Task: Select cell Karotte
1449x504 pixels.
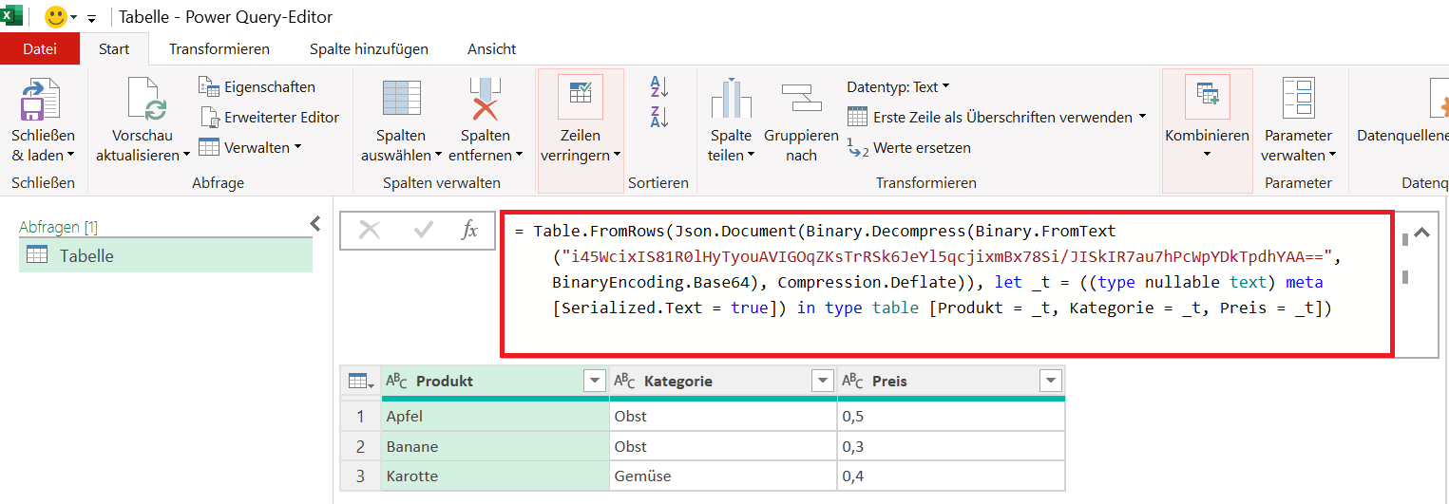Action: 495,476
